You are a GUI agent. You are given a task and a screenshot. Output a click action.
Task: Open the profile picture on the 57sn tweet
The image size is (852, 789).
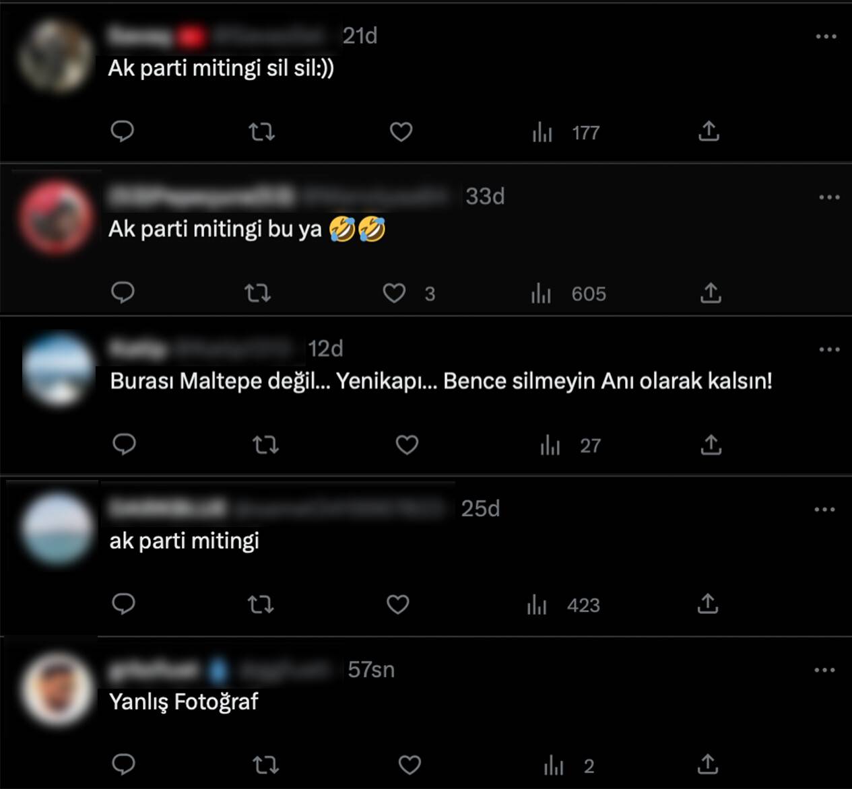click(x=57, y=689)
